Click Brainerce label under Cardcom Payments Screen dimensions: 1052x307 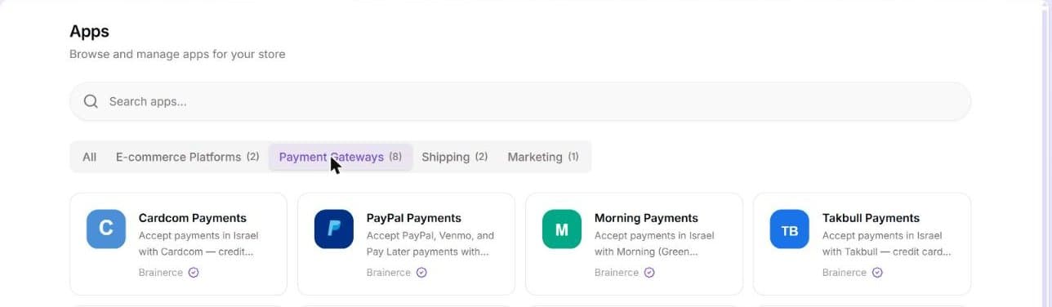[161, 273]
